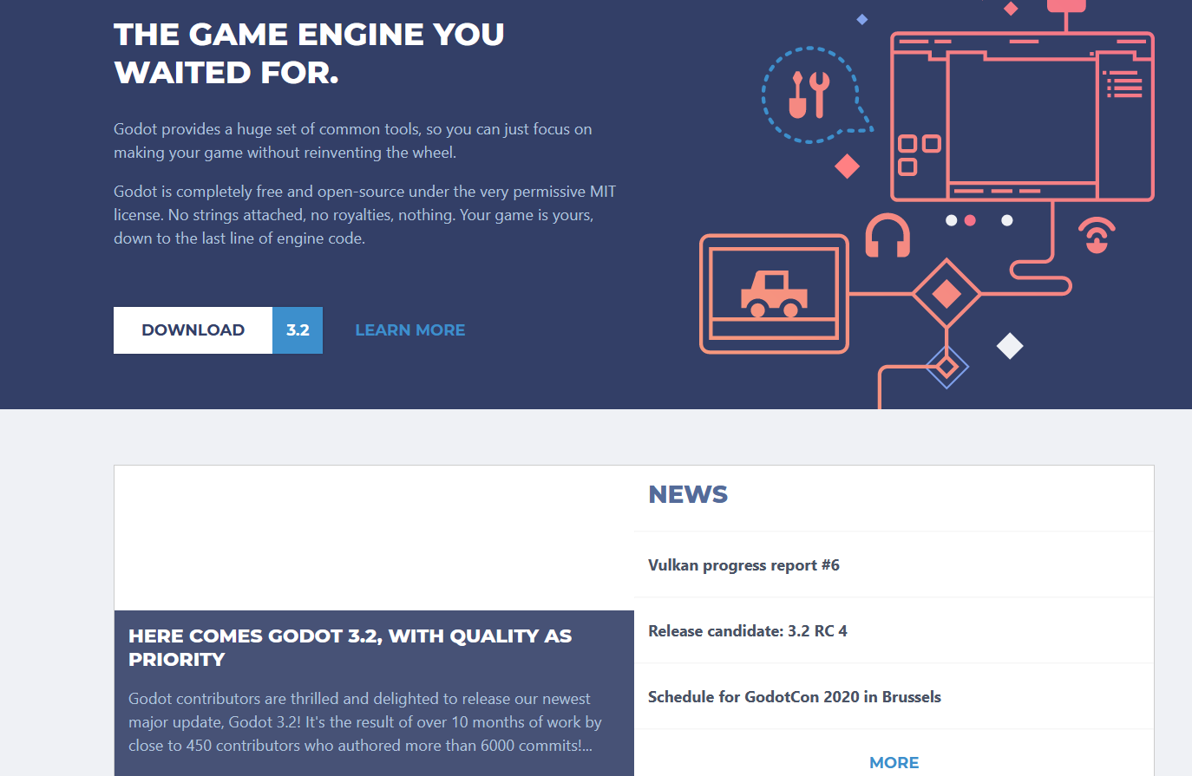This screenshot has height=776, width=1192.
Task: Click the car game screen illustration
Action: coord(774,294)
